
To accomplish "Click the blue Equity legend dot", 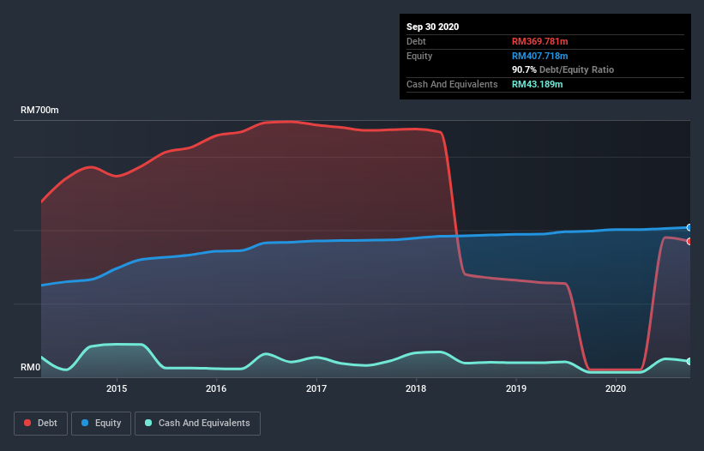I will (x=85, y=423).
